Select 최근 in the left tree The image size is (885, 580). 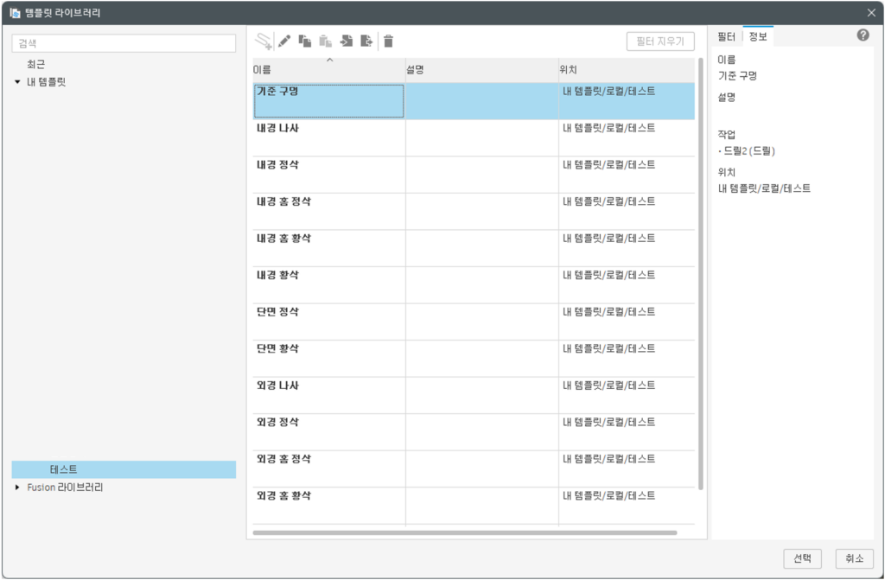[36, 64]
